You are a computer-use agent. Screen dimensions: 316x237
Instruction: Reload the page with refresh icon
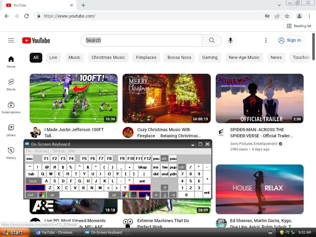point(27,16)
